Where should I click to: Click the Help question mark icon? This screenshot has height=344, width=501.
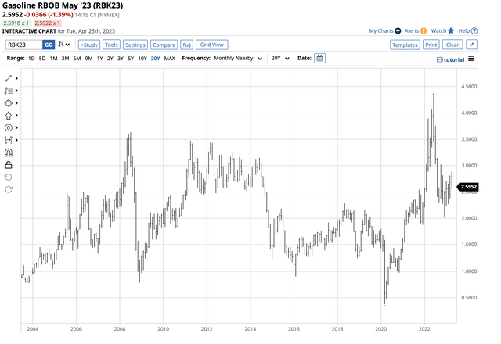click(474, 31)
